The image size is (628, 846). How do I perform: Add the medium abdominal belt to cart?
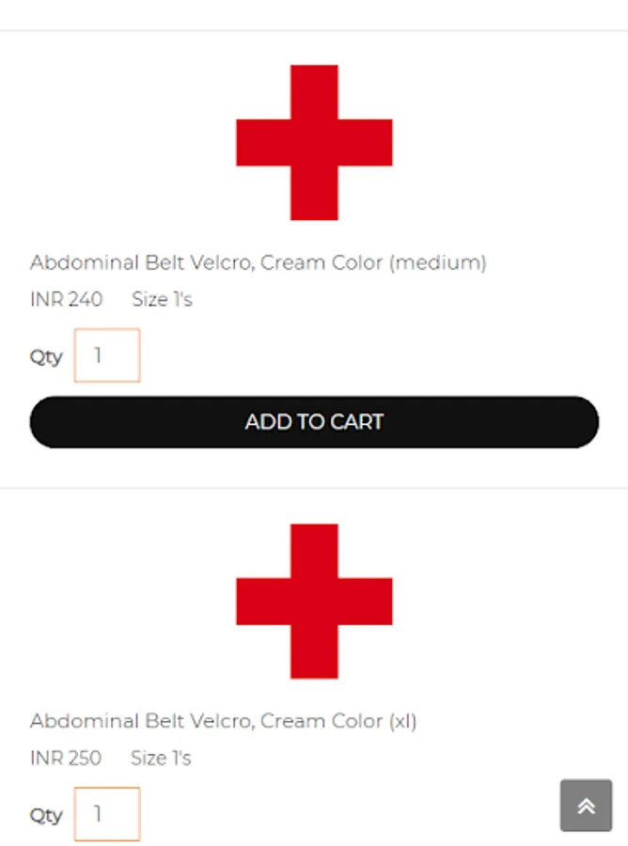[x=314, y=422]
